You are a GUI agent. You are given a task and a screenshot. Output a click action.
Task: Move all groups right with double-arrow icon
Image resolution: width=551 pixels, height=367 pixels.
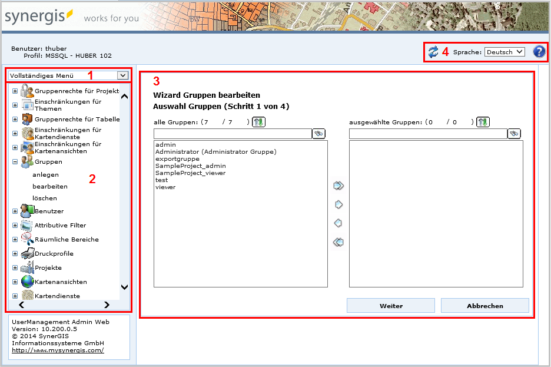coord(338,186)
